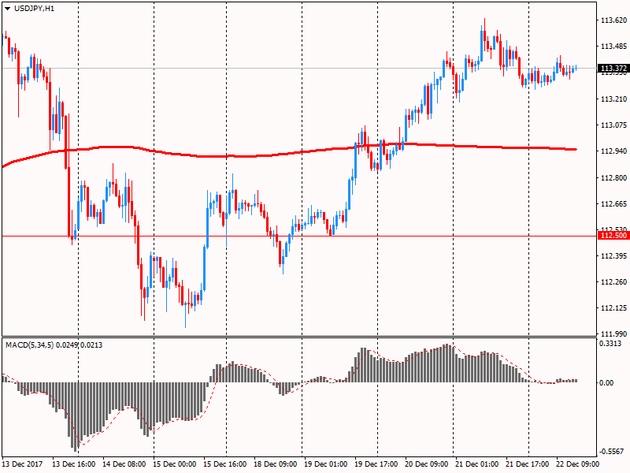The height and width of the screenshot is (473, 630).
Task: Click the 13 Dec 16:00 time label
Action: pyautogui.click(x=74, y=464)
